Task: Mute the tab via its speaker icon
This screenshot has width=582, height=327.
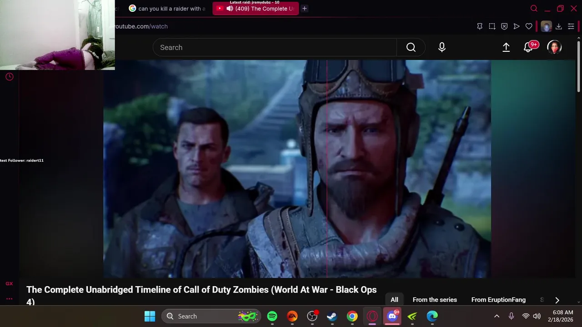Action: click(230, 8)
